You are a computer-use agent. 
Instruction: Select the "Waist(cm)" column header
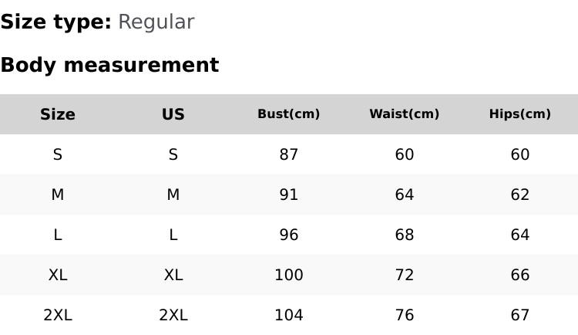(405, 114)
